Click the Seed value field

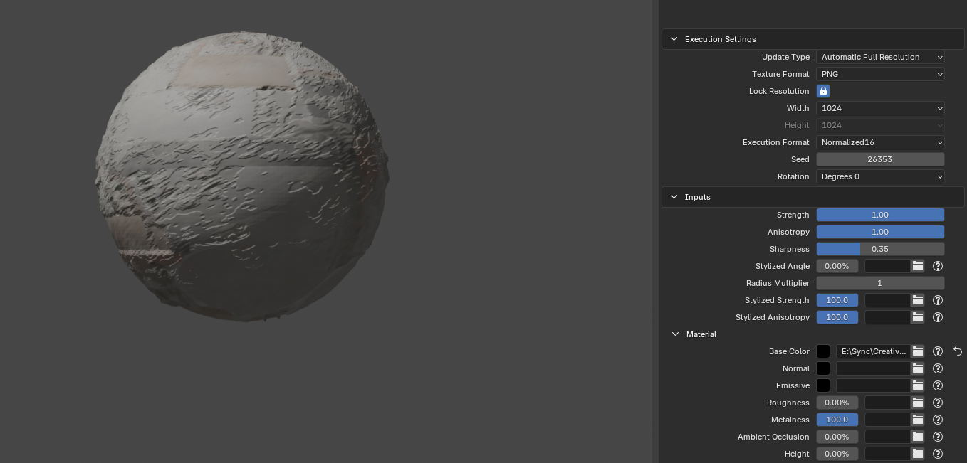[x=880, y=159]
